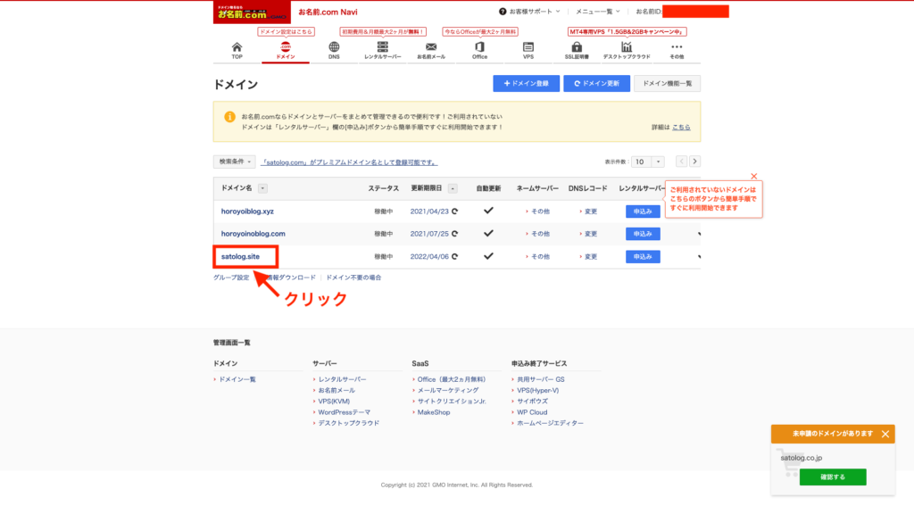Screen dimensions: 914x514
Task: Open footer Office（最大2ヵ月無料）link
Action: tap(452, 379)
